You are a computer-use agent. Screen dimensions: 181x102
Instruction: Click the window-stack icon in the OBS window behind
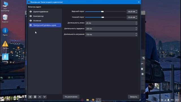[x=143, y=58]
